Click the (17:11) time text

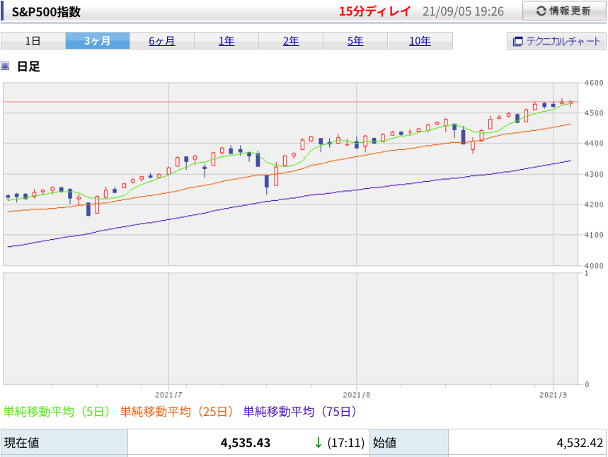(346, 443)
